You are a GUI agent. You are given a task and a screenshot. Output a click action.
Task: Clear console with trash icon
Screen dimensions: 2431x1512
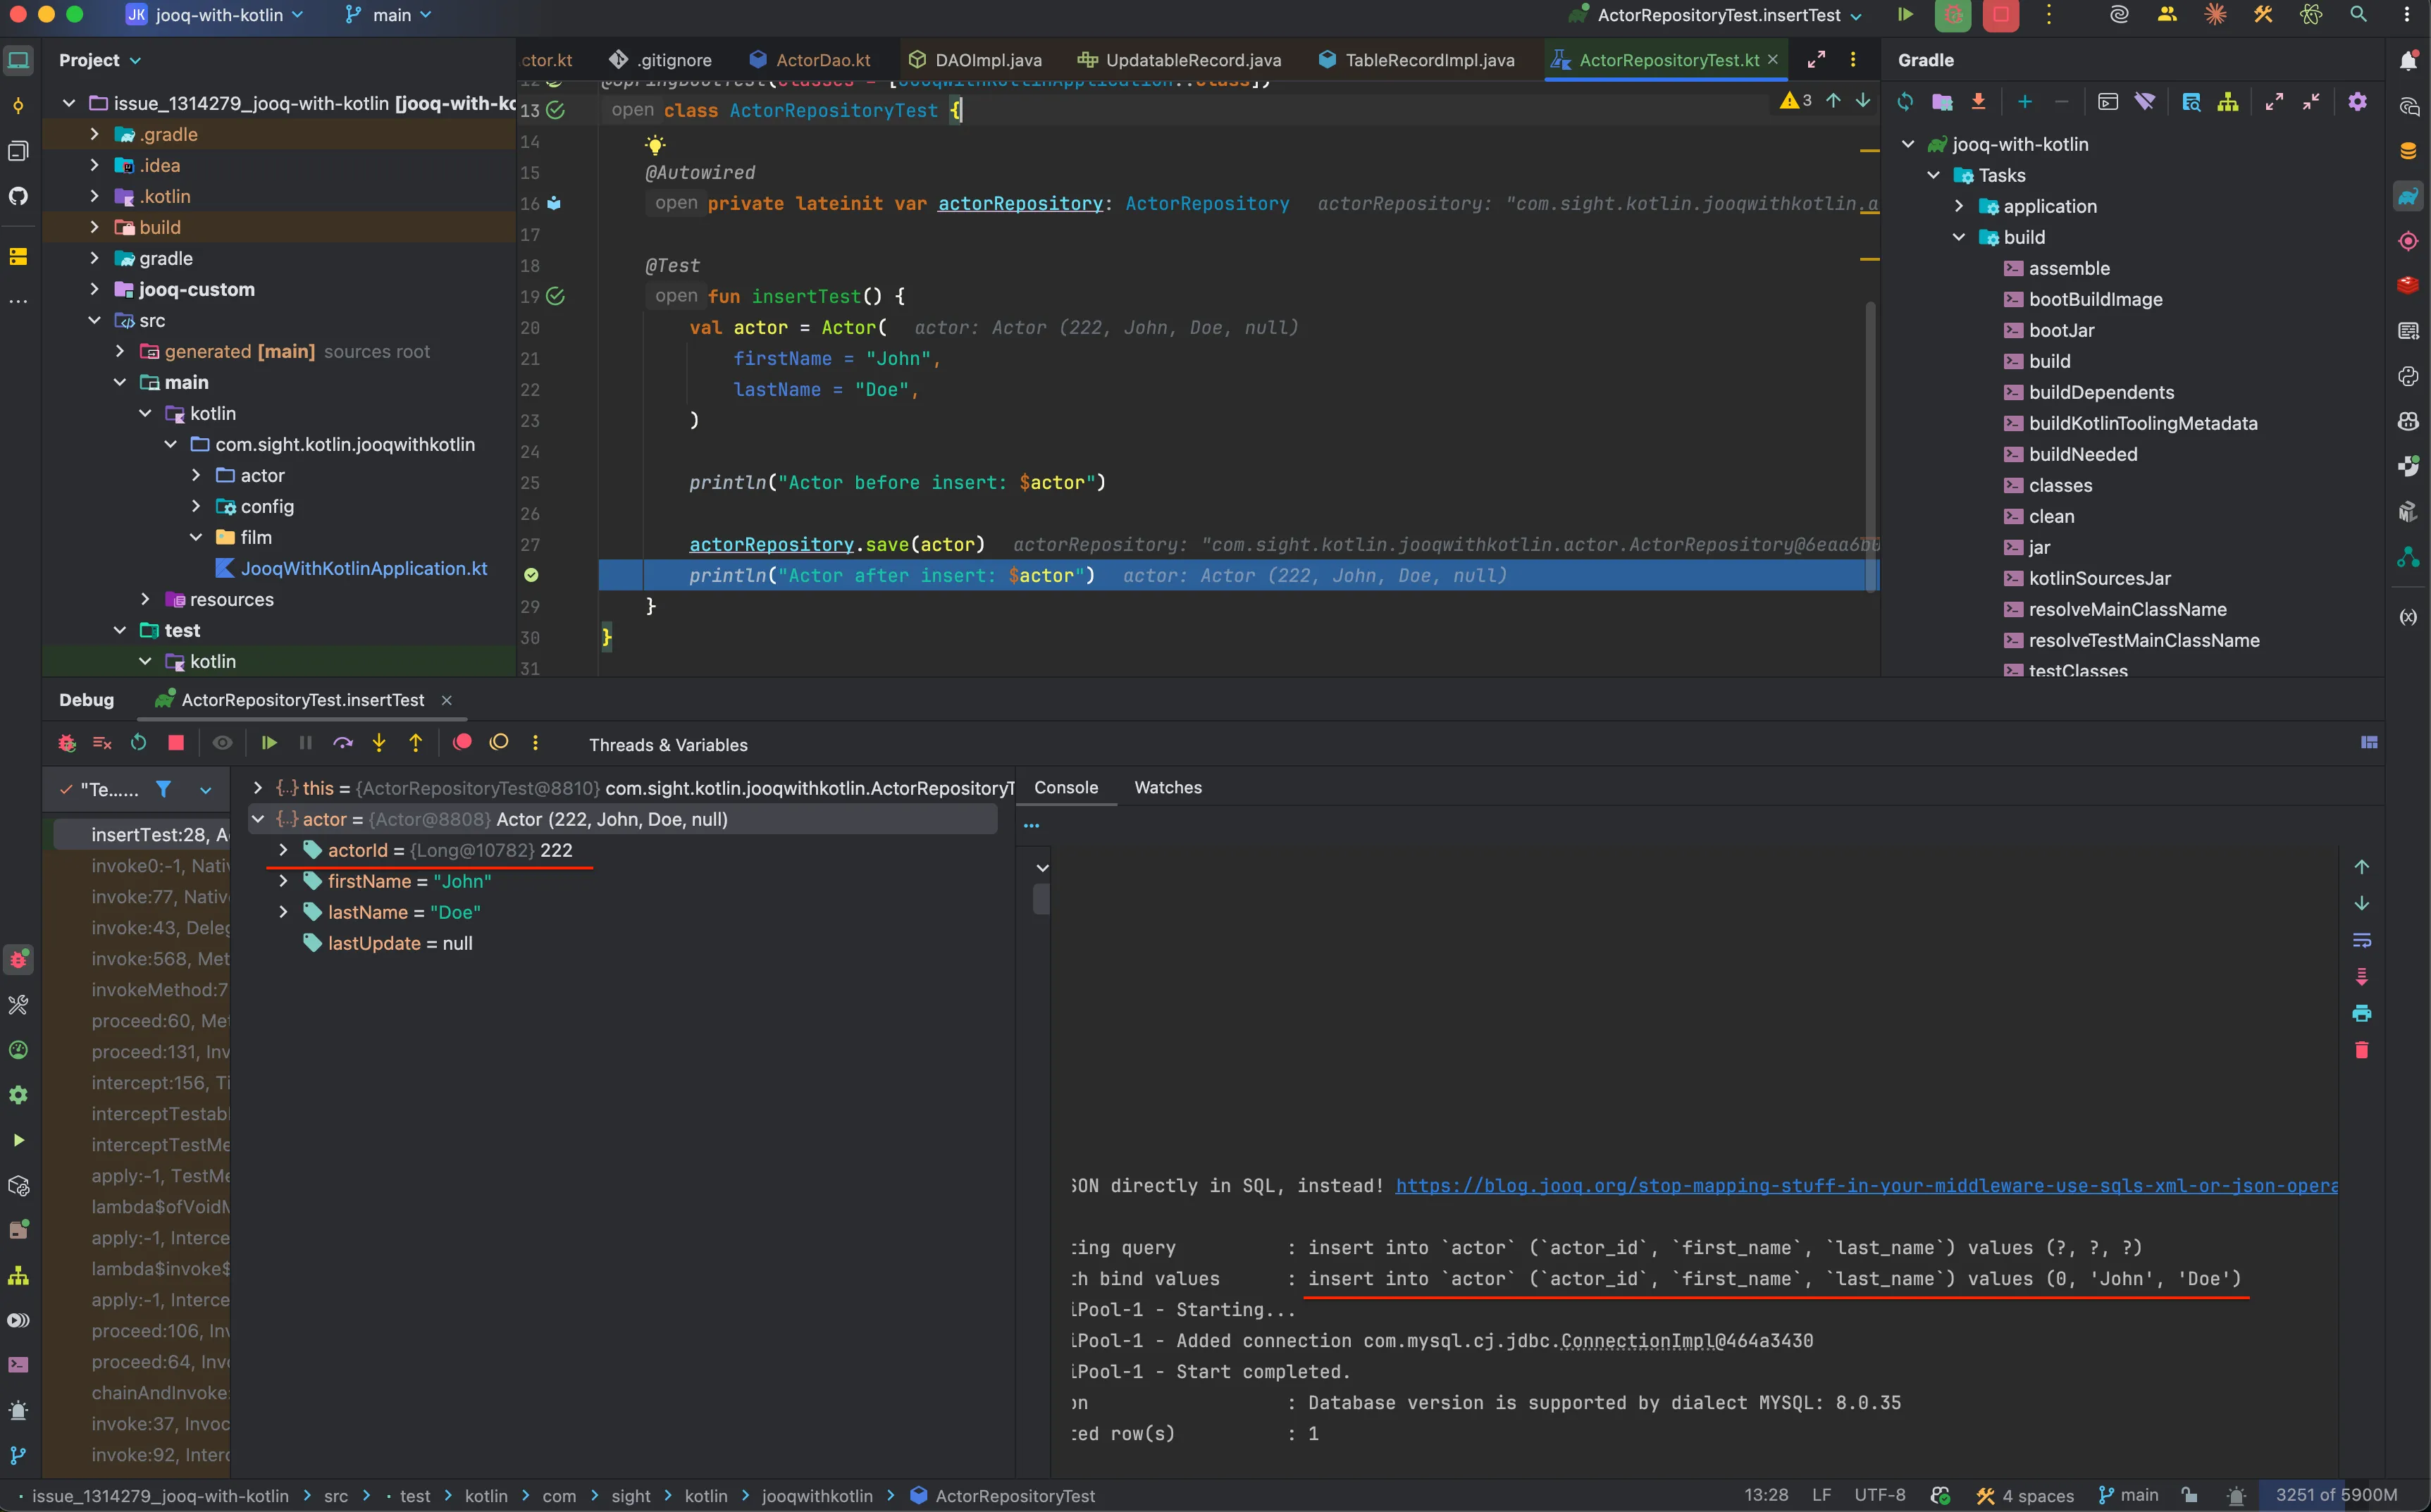tap(2362, 1050)
